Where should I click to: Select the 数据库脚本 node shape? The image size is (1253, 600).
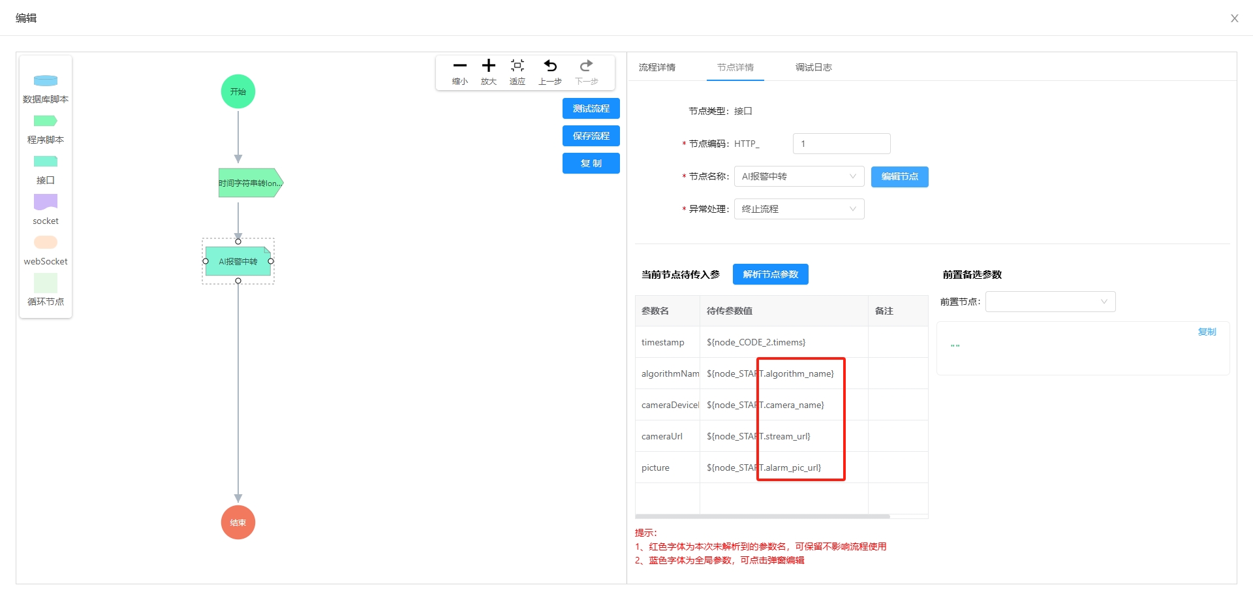[x=46, y=81]
